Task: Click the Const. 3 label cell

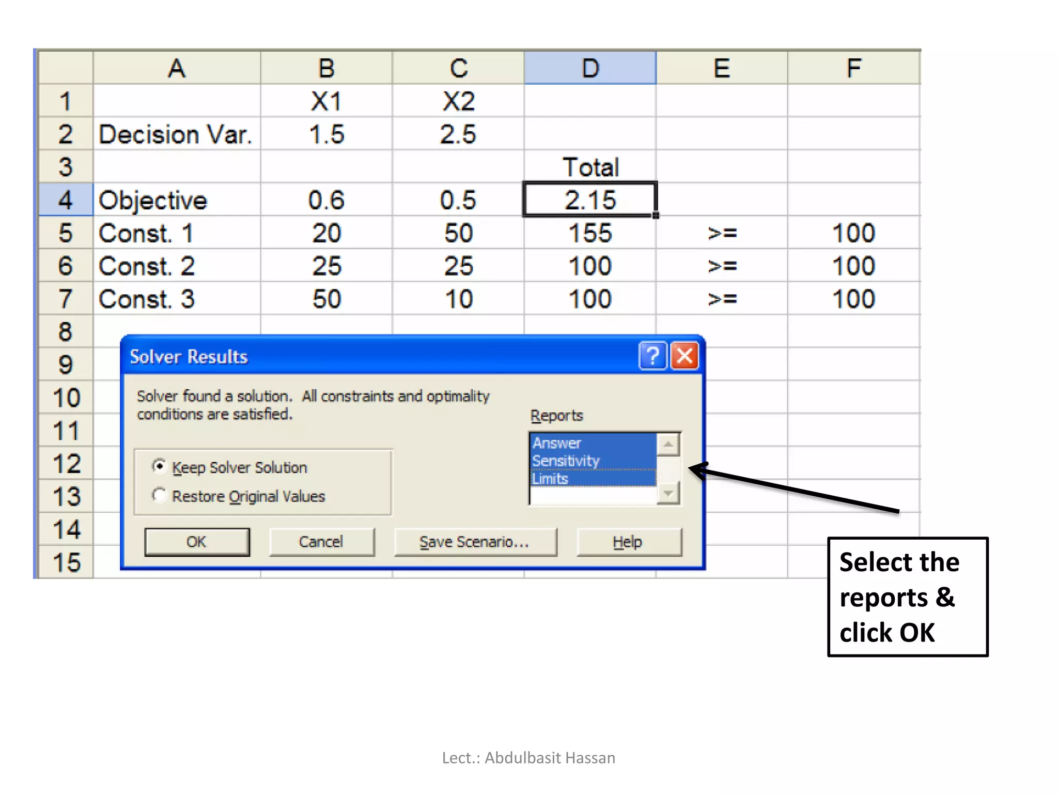Action: pyautogui.click(x=177, y=299)
